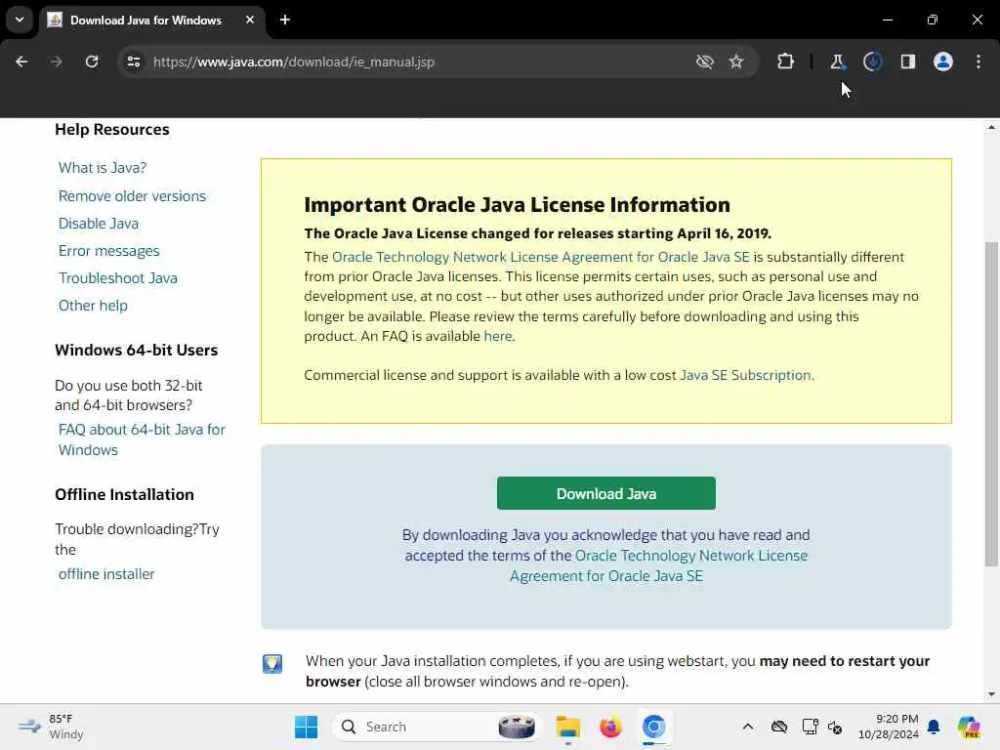Open the Error messages link
Viewport: 1000px width, 750px height.
pyautogui.click(x=109, y=251)
